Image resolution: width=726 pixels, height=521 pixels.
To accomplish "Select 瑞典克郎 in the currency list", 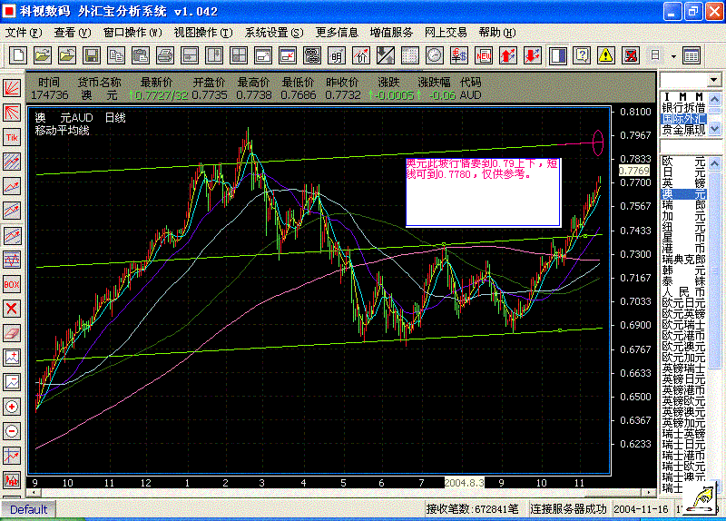I will point(683,260).
